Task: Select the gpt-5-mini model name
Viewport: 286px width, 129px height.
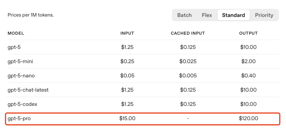Action: click(20, 61)
